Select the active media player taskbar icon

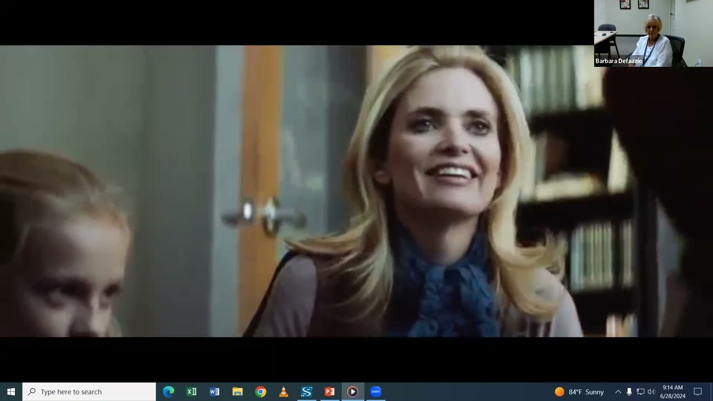click(x=353, y=392)
